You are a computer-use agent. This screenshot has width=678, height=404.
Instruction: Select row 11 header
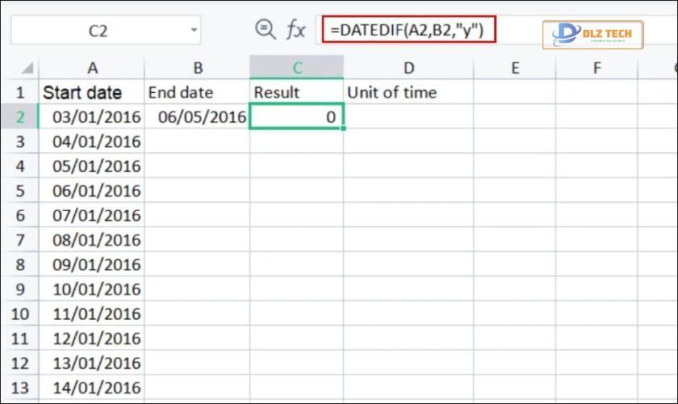point(20,339)
